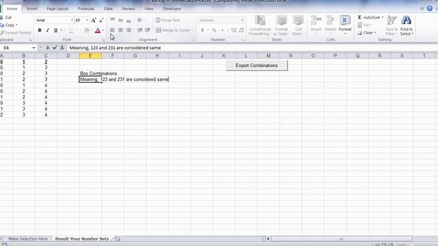Select the Box Combinations cell
This screenshot has width=438, height=246.
(90, 73)
